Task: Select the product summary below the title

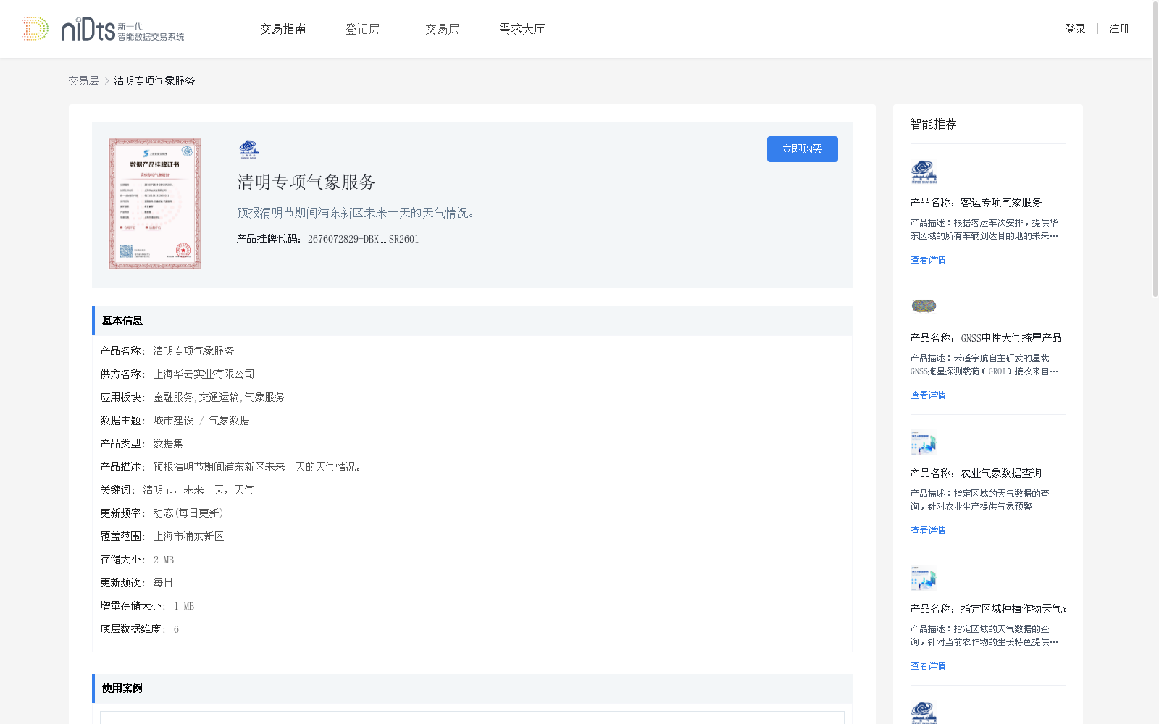Action: coord(358,213)
